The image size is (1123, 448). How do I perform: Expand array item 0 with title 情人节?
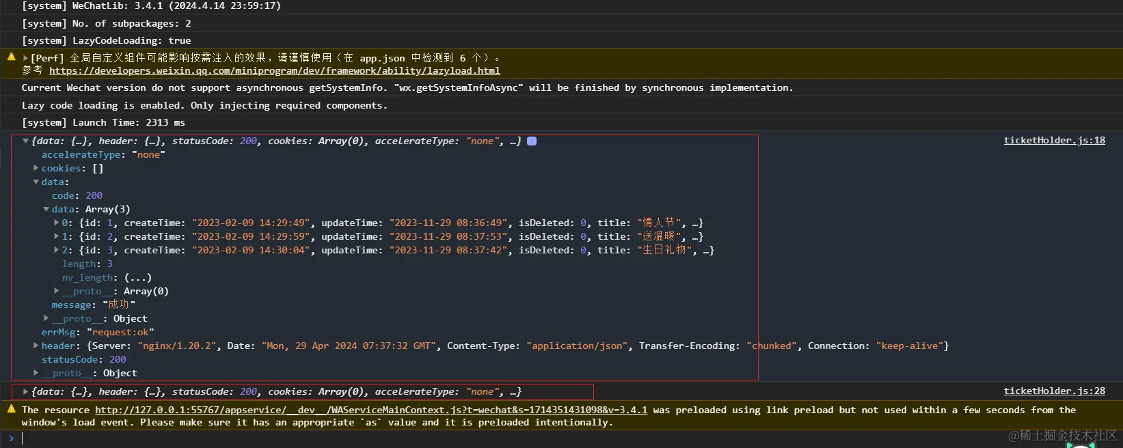tap(57, 223)
